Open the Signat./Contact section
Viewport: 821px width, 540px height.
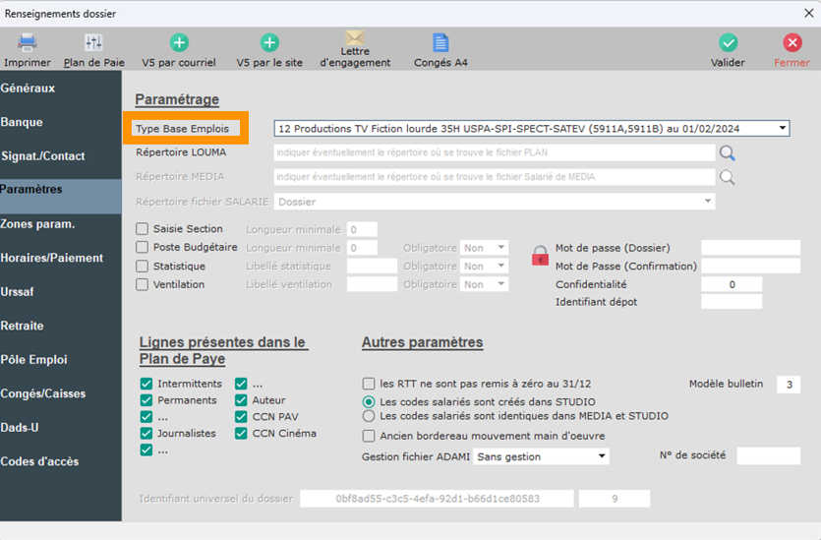(x=61, y=156)
